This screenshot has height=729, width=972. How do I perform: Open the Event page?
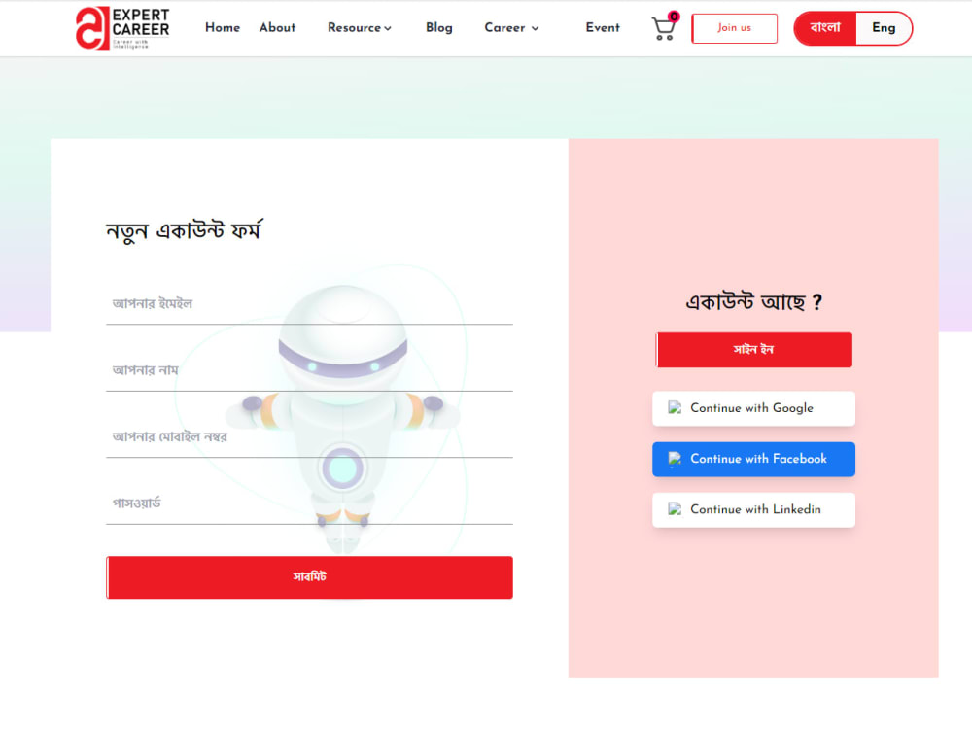[x=603, y=28]
